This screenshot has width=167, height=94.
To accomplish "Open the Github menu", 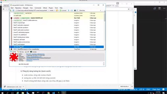I will pyautogui.click(x=45, y=8).
